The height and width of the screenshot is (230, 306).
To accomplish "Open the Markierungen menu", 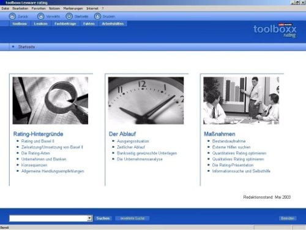I will tap(73, 9).
